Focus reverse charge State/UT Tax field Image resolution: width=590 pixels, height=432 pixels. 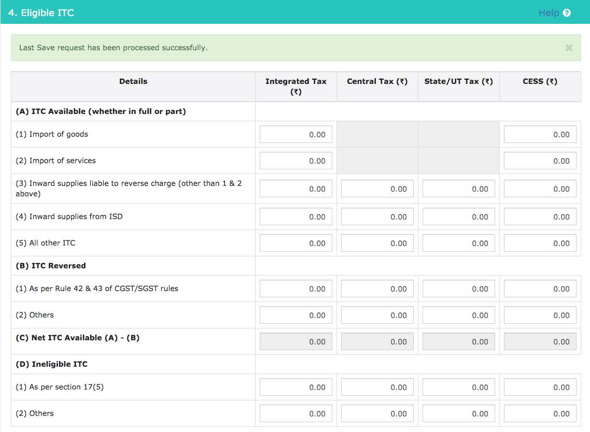(459, 189)
